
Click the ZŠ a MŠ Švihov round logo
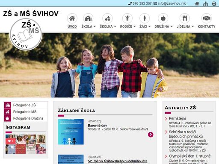pyautogui.click(x=26, y=34)
